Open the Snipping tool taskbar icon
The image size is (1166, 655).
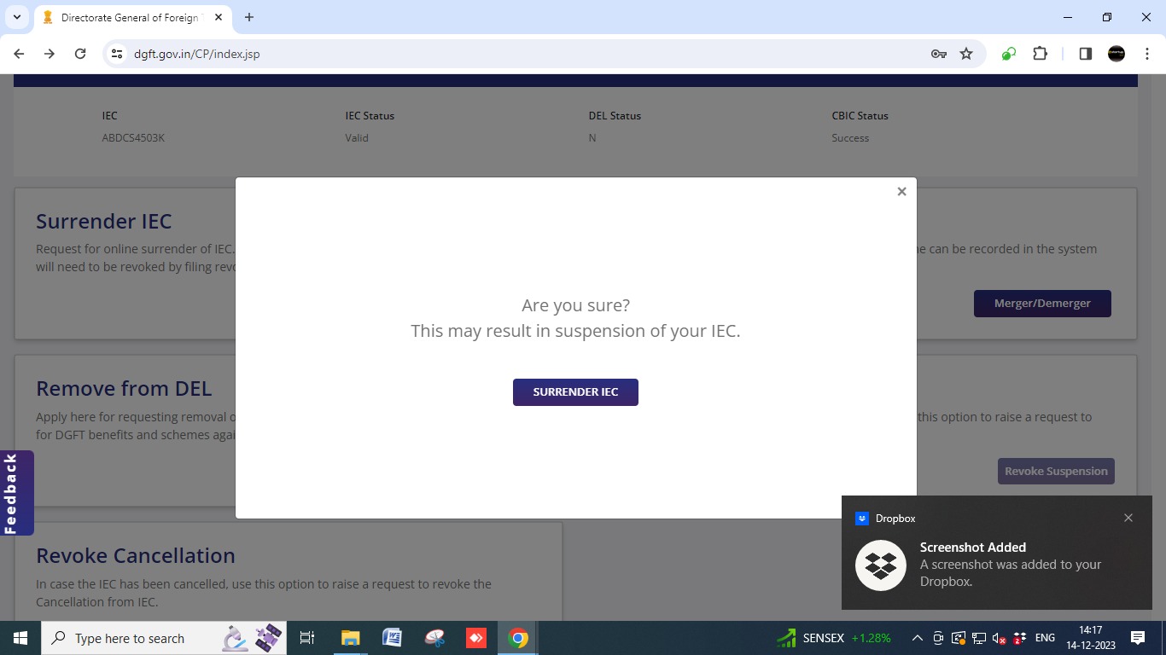(x=434, y=638)
